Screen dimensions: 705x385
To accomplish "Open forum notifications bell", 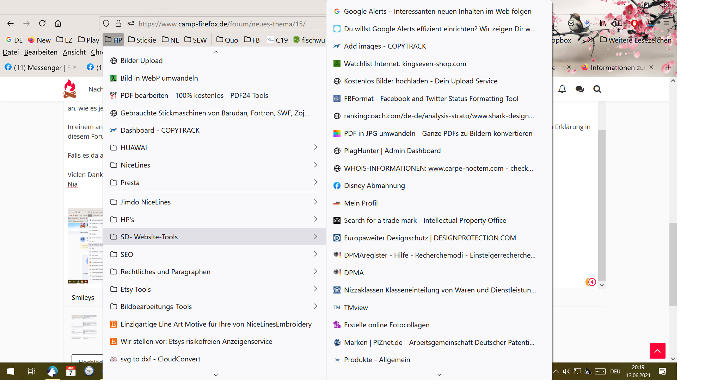I will 562,89.
